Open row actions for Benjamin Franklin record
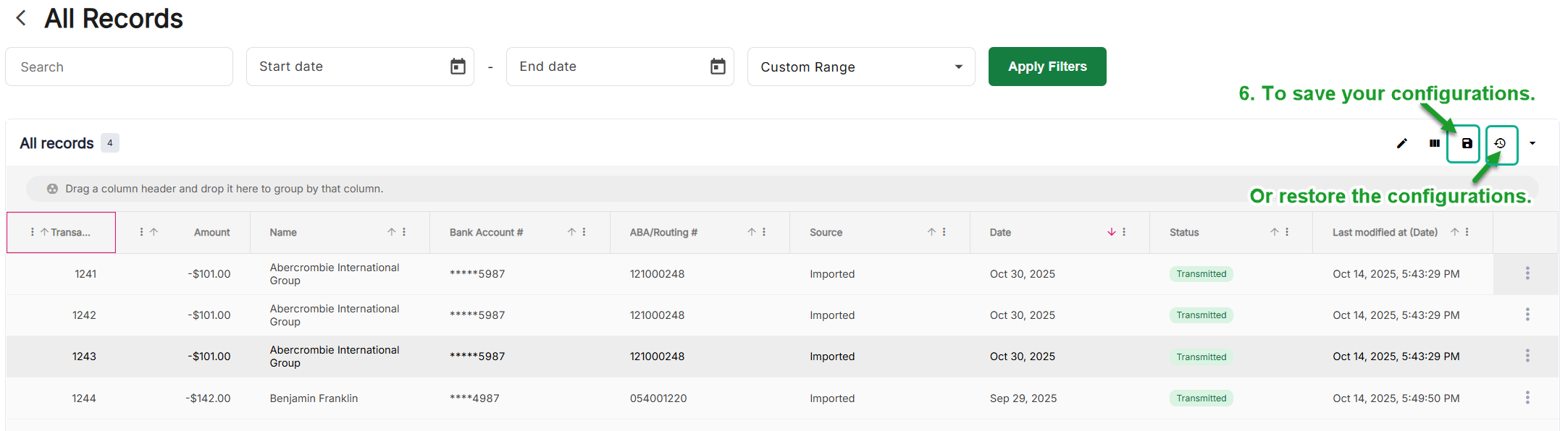The width and height of the screenshot is (1560, 431). (1527, 398)
